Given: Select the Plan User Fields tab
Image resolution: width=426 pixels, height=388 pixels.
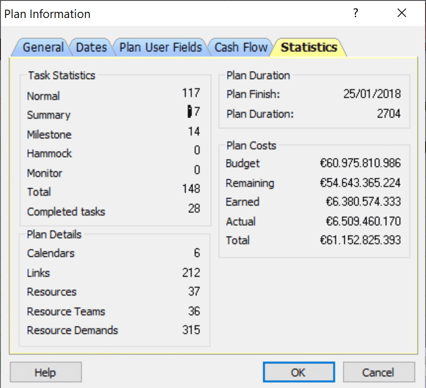Looking at the screenshot, I should coord(160,47).
